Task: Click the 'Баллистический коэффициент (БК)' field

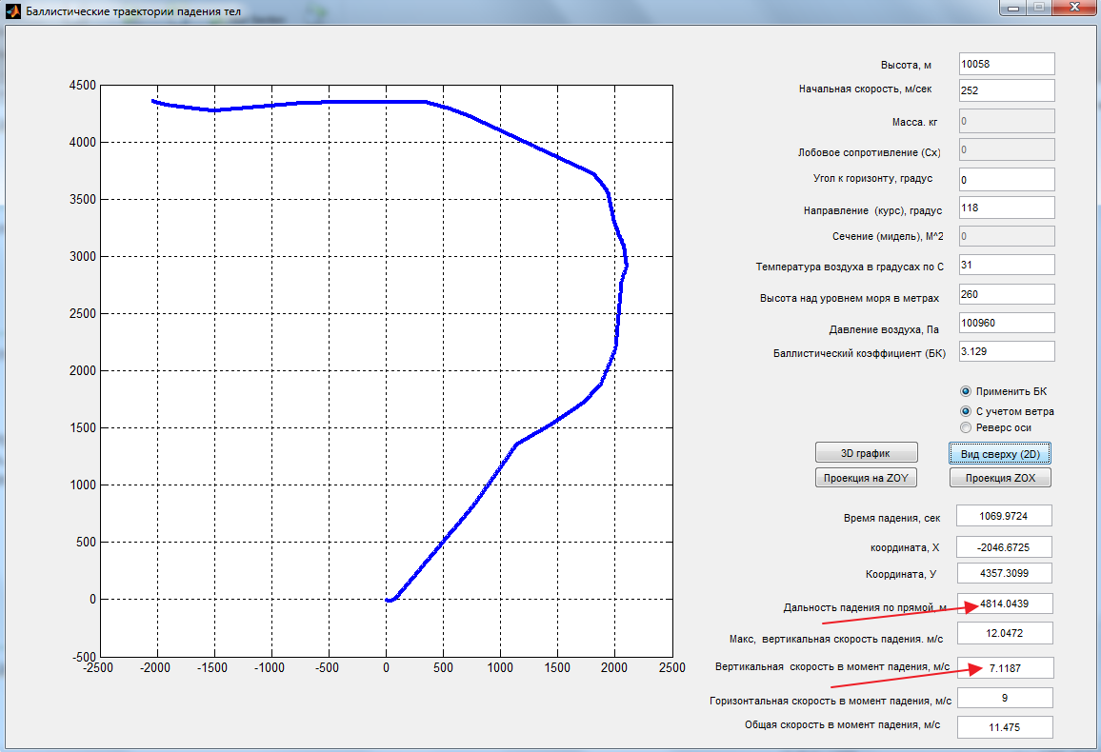Action: pyautogui.click(x=1006, y=351)
